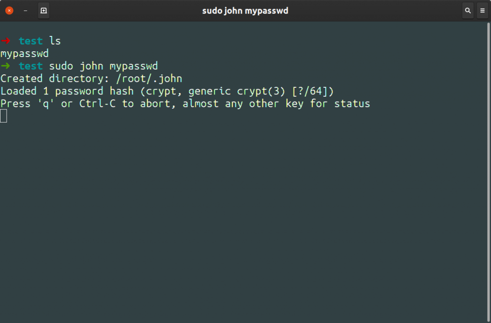Click the red arrow prompt symbol
Image resolution: width=491 pixels, height=323 pixels.
click(x=6, y=41)
